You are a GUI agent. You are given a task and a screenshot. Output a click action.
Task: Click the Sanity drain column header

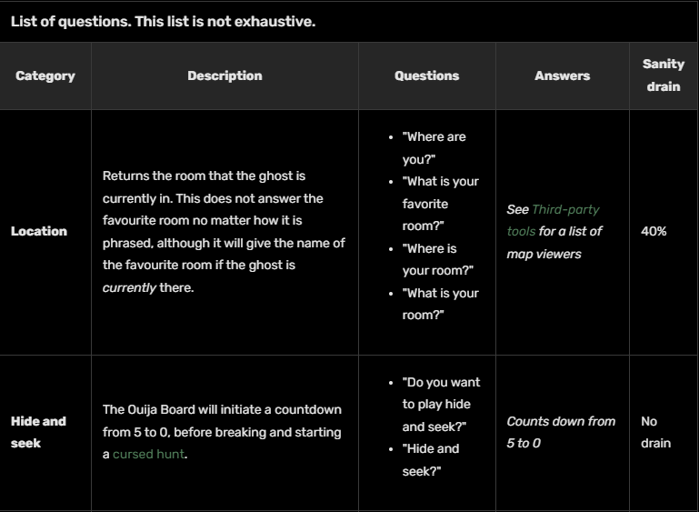[663, 75]
